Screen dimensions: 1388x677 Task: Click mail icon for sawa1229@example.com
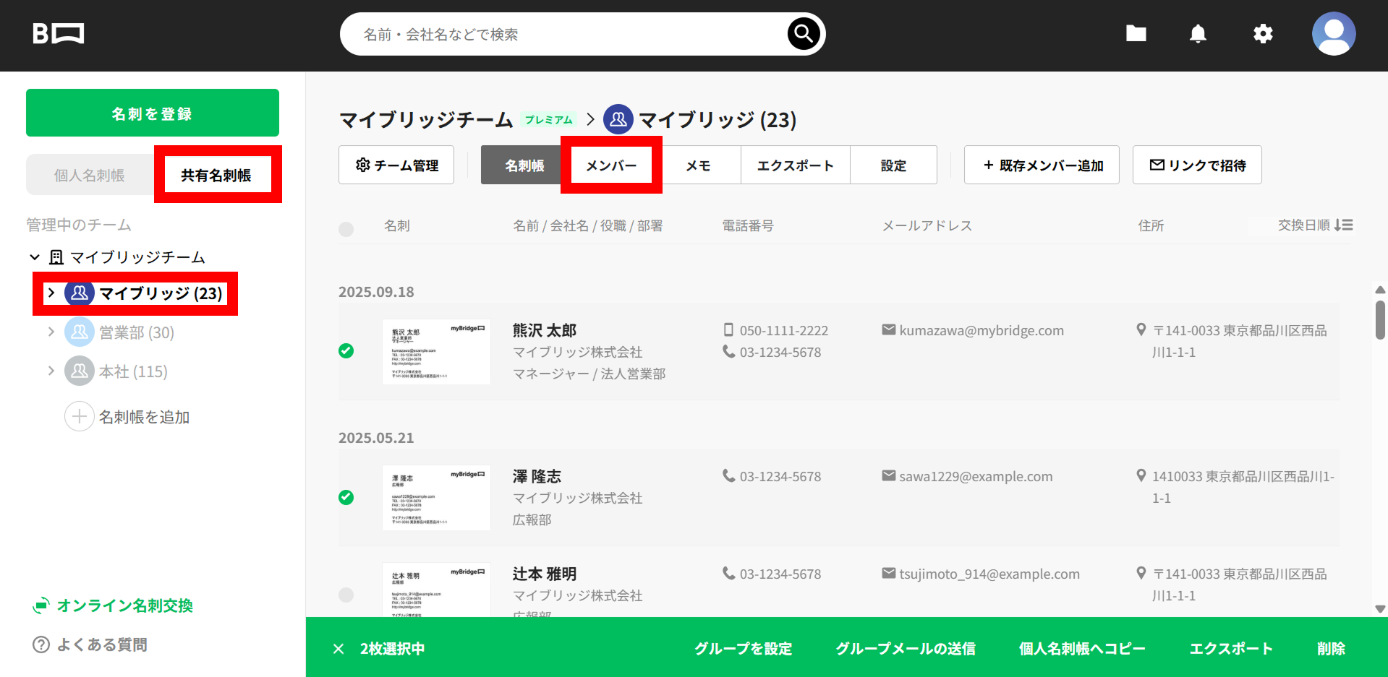pyautogui.click(x=889, y=475)
